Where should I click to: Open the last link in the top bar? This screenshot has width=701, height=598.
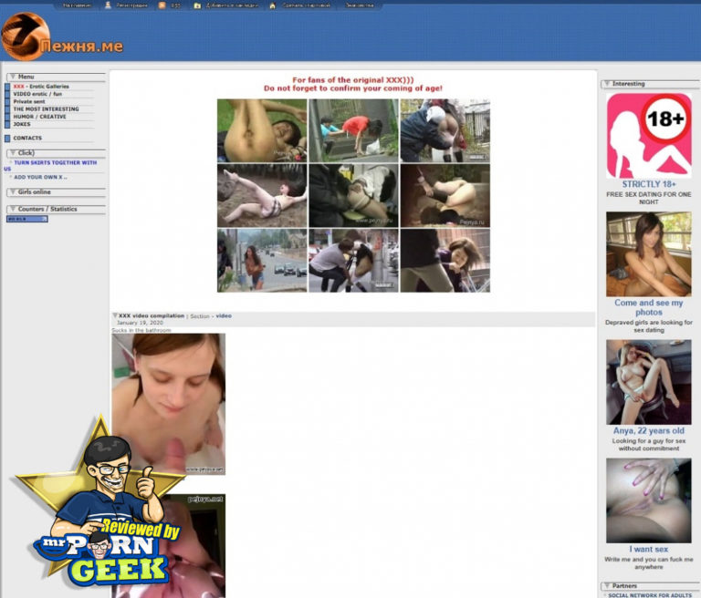[360, 5]
